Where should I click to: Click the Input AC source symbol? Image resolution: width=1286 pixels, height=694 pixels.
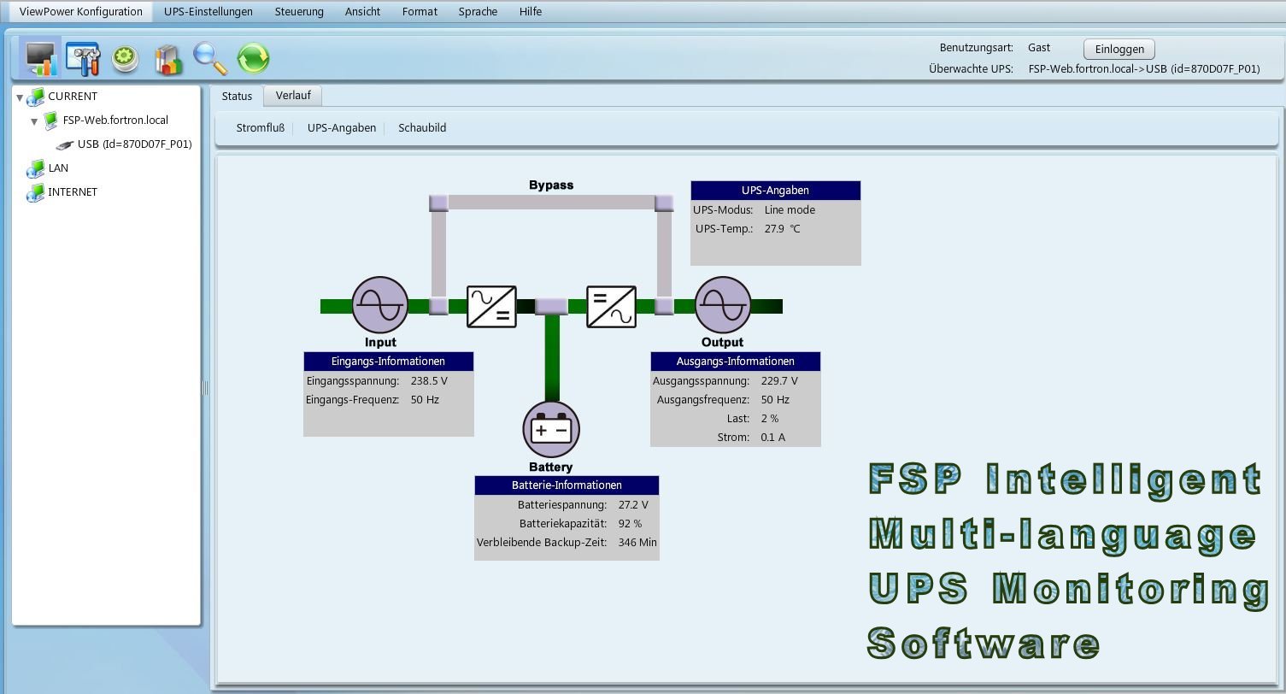(380, 304)
